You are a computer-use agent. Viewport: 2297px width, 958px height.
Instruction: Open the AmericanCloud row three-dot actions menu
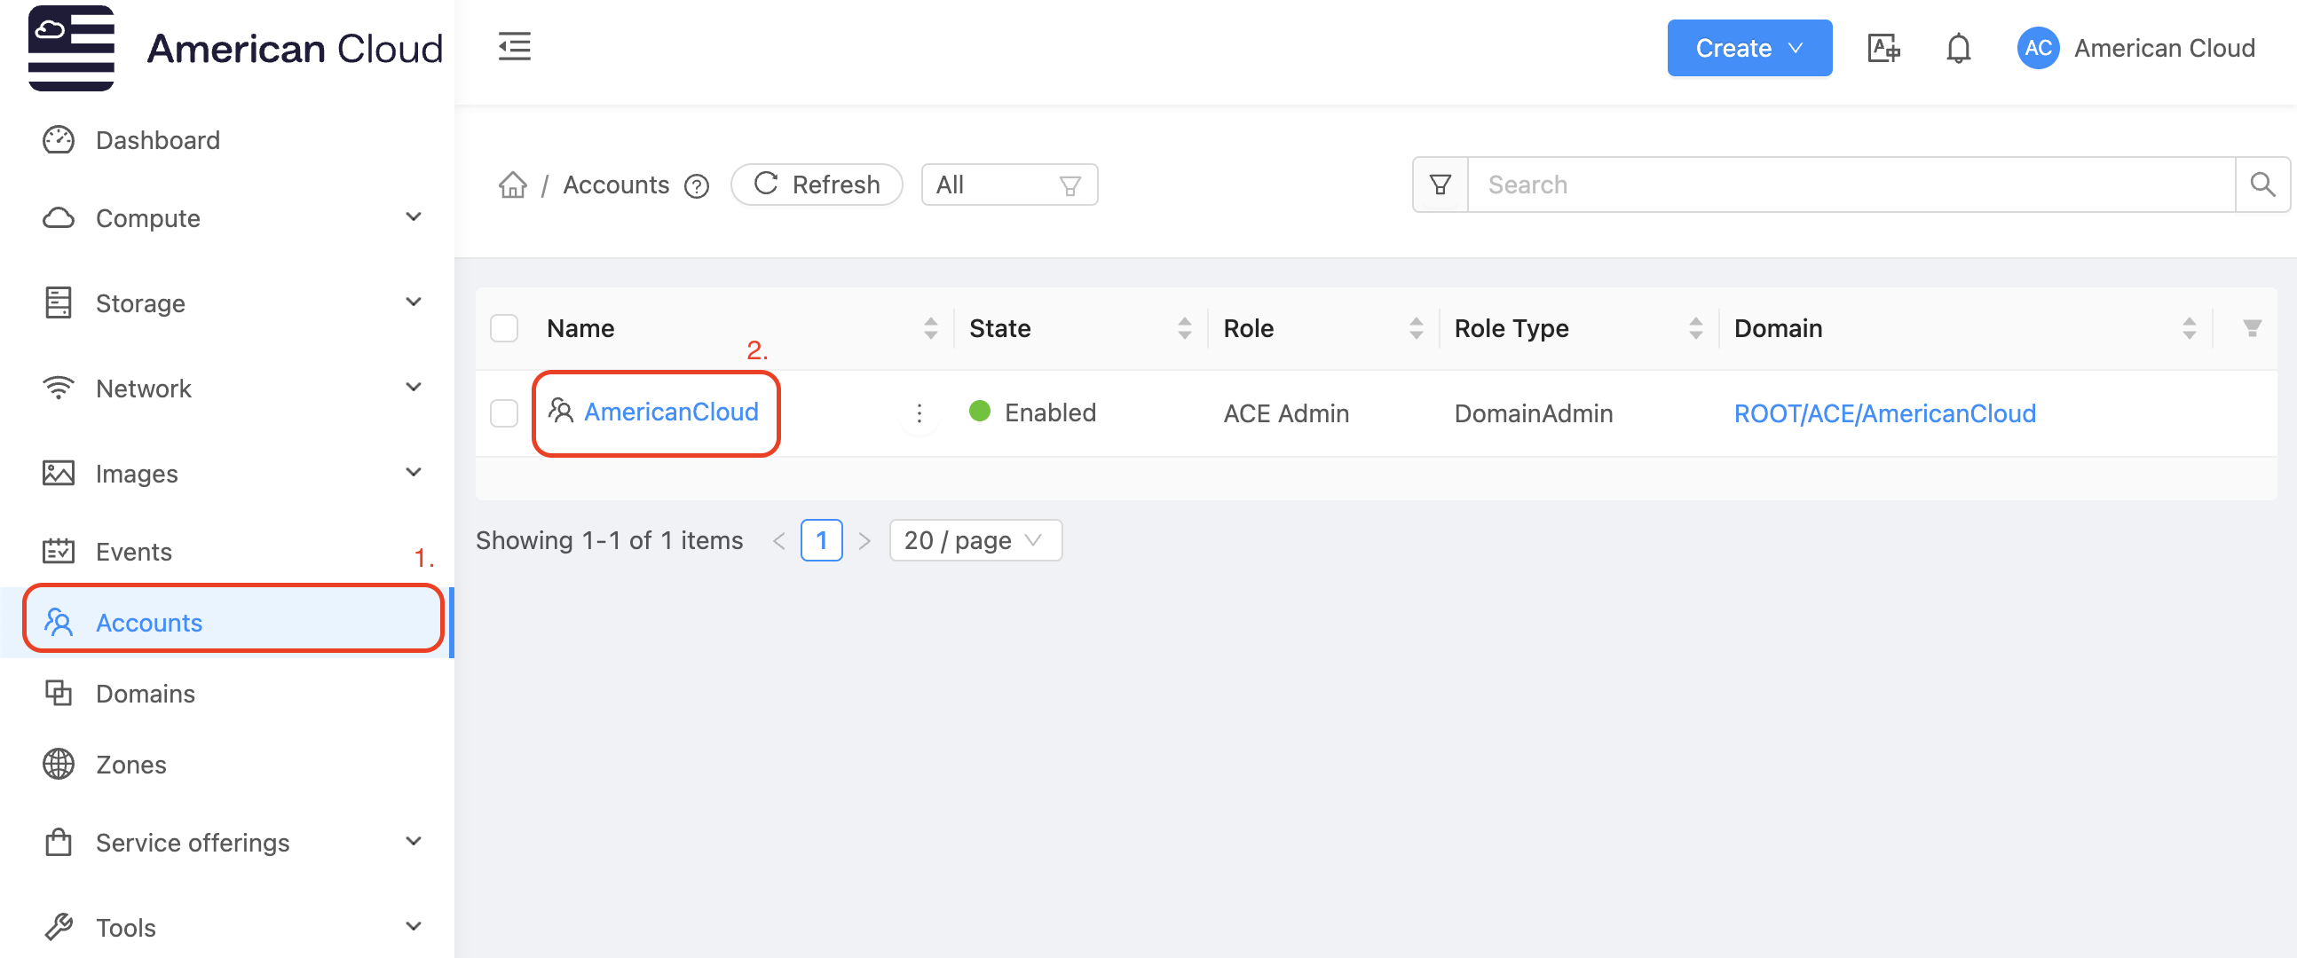pyautogui.click(x=919, y=412)
